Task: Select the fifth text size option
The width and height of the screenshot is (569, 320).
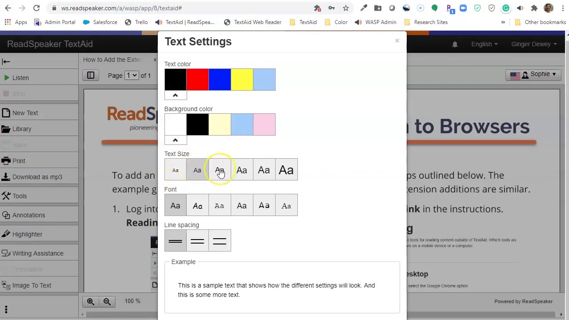Action: tap(264, 170)
